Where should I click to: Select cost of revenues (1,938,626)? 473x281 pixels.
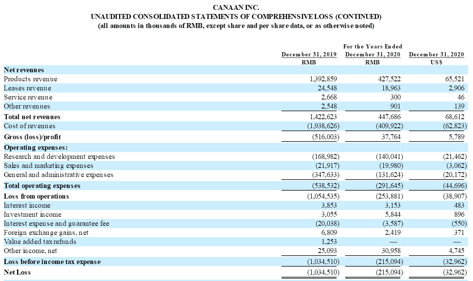tap(324, 126)
